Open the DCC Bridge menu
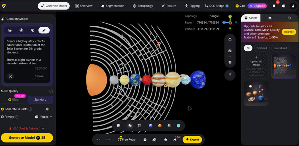Viewport: 299px width, 146px height. tap(217, 6)
